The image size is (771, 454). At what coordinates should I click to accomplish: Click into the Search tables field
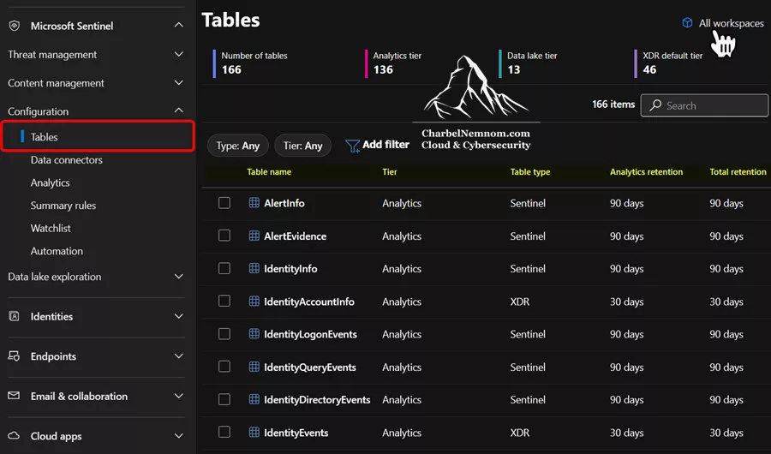point(705,105)
